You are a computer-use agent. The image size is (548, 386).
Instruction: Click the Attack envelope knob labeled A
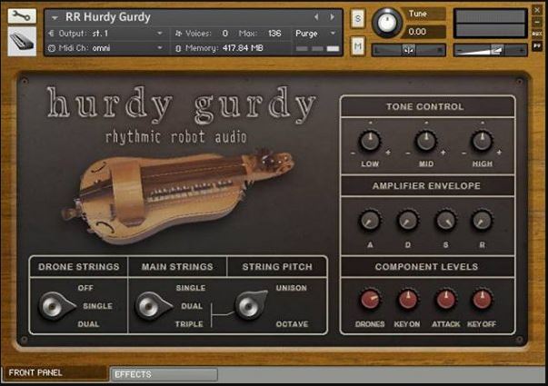[x=370, y=221]
